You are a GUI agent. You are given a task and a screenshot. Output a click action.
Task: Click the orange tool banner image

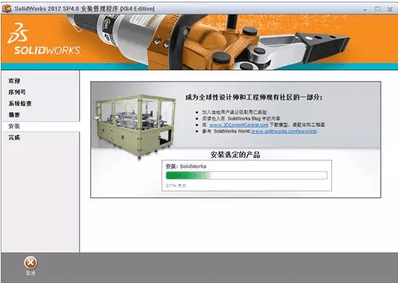199,42
